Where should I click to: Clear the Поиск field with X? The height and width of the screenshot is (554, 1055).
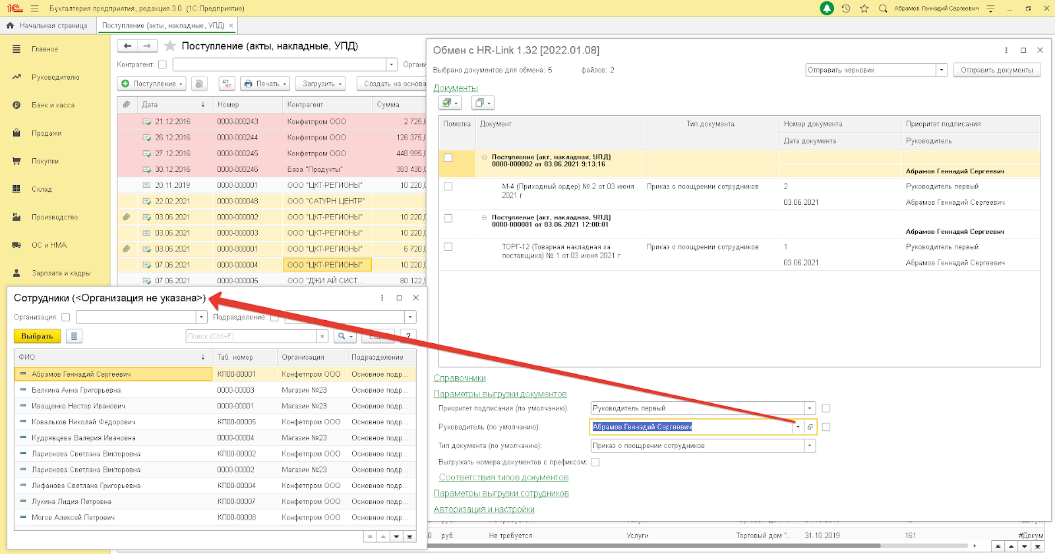pyautogui.click(x=322, y=336)
